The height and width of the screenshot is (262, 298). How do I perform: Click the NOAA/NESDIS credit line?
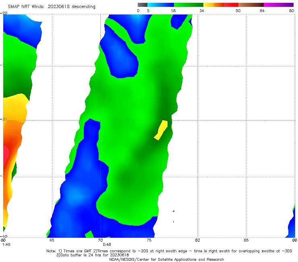[x=166, y=260]
